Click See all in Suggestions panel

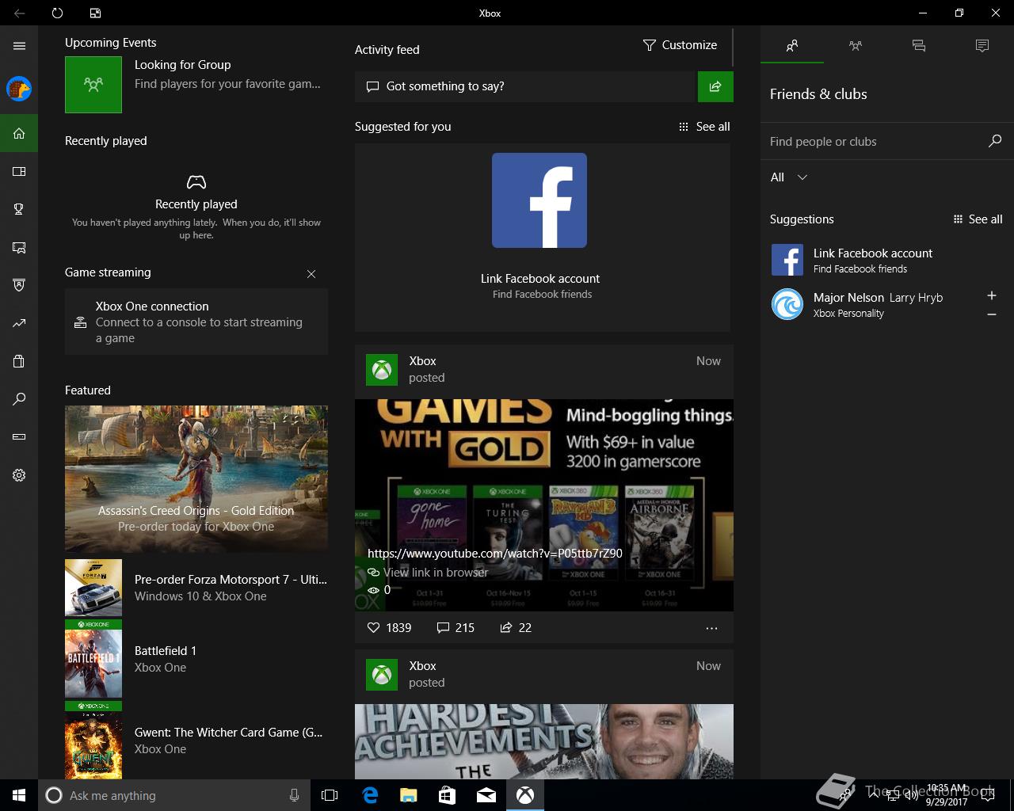coord(978,219)
